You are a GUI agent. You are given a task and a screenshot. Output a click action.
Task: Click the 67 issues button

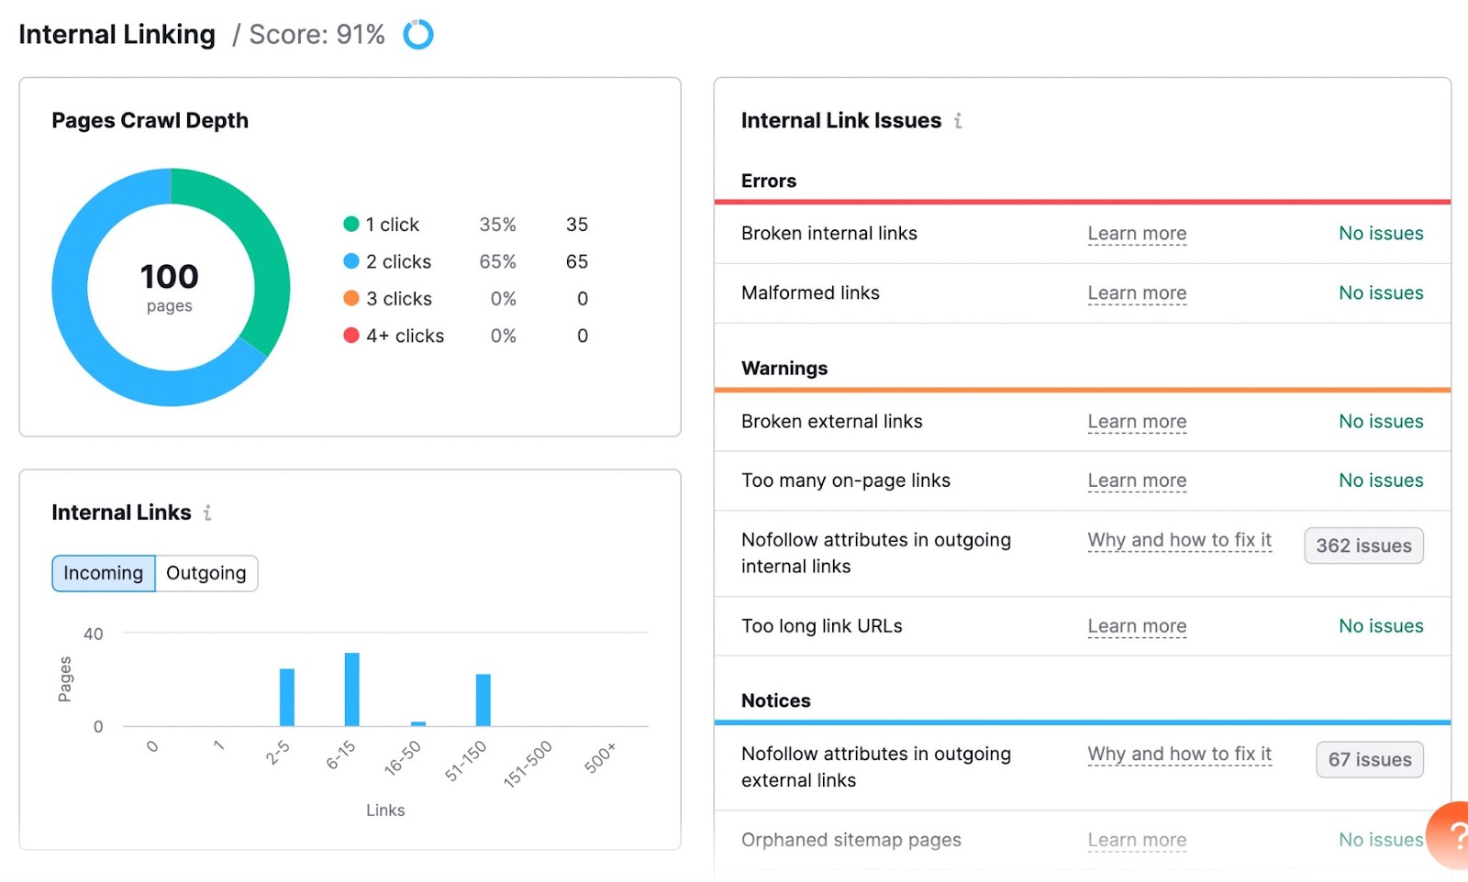pyautogui.click(x=1369, y=759)
